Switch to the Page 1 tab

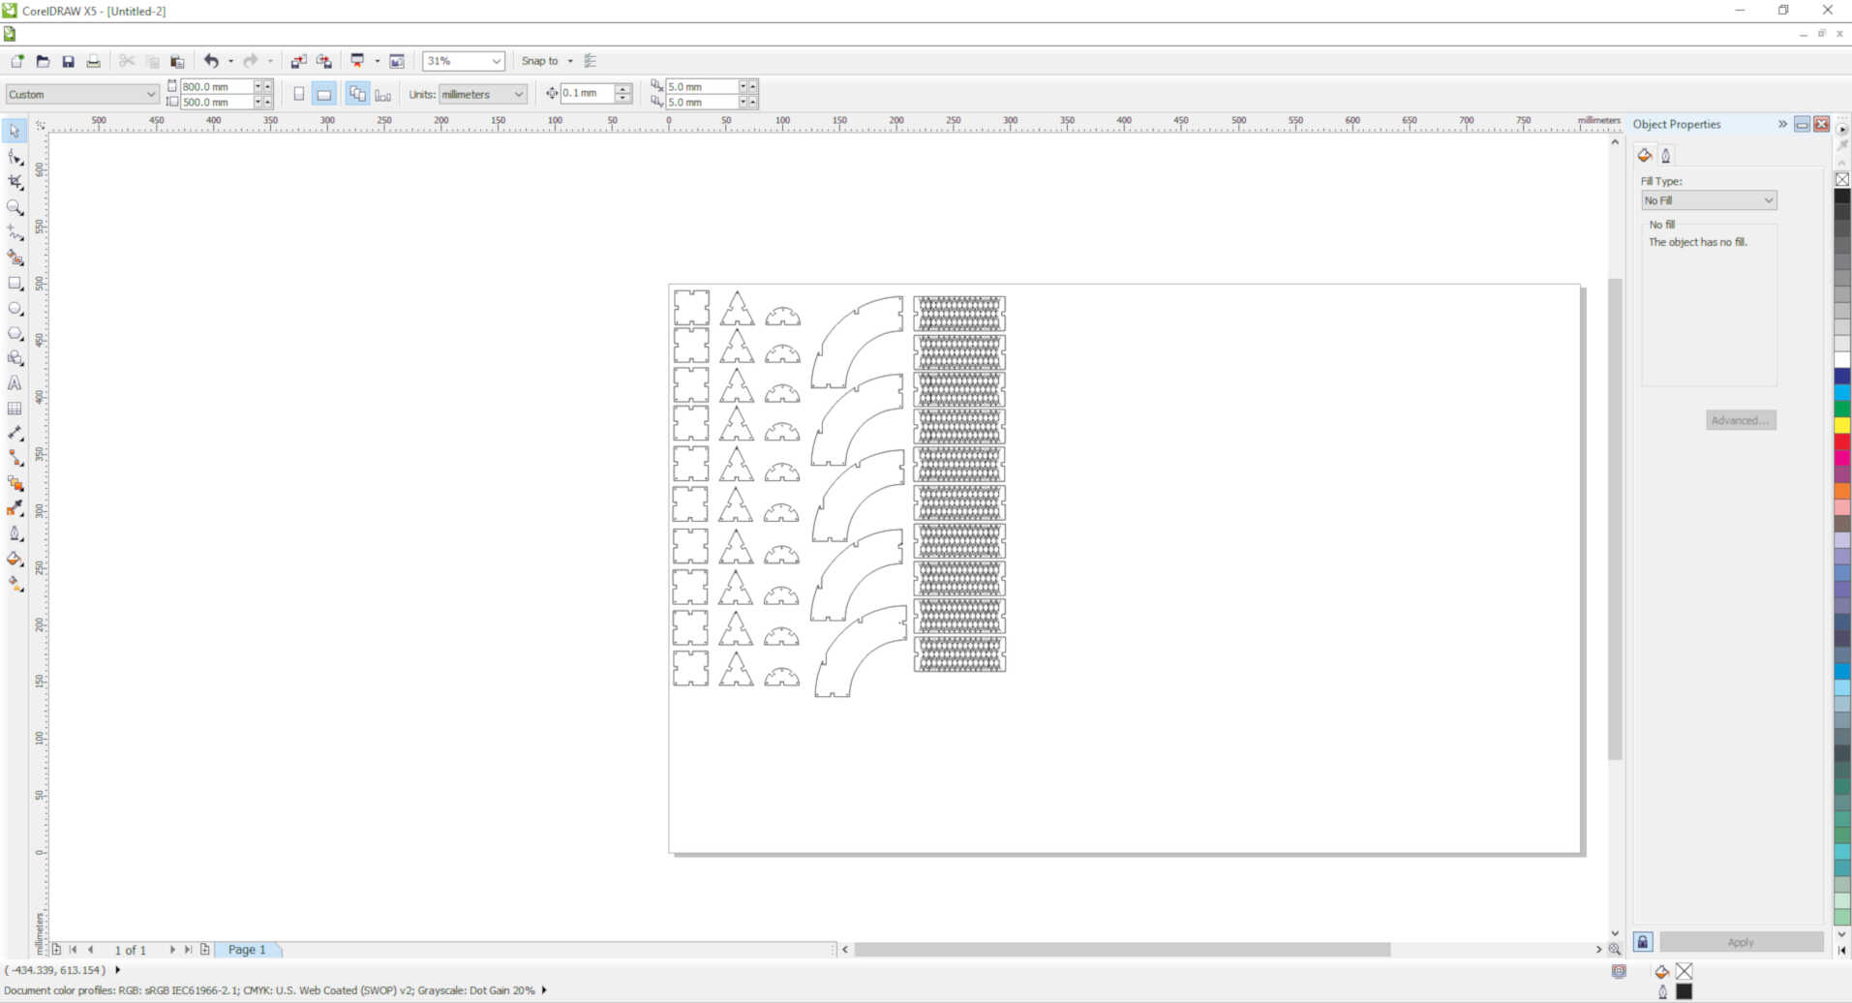[x=247, y=950]
